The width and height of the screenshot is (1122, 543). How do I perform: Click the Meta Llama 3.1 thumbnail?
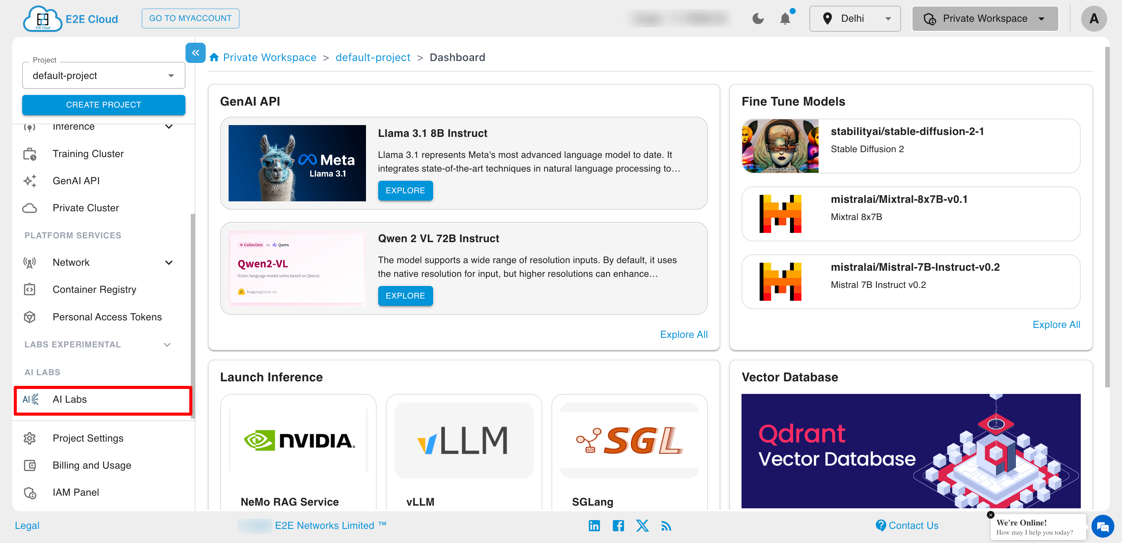297,163
